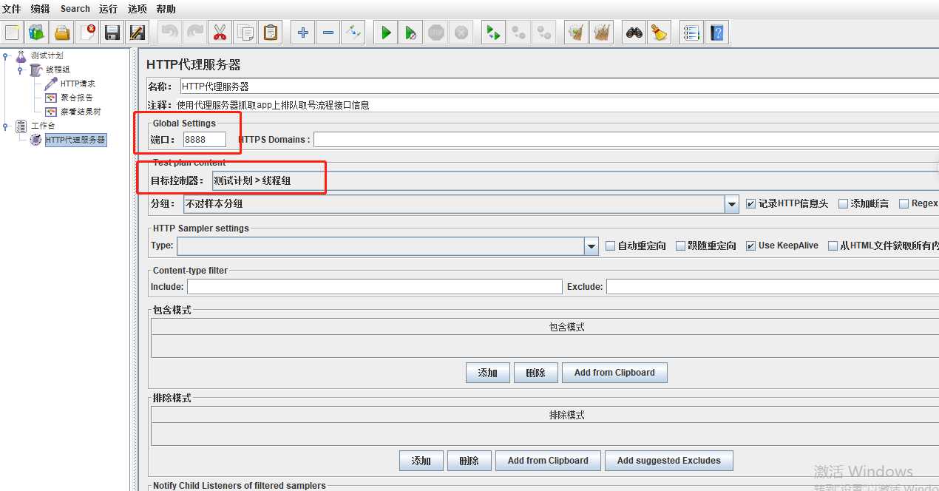939x491 pixels.
Task: Click the Open file folder icon
Action: point(62,33)
